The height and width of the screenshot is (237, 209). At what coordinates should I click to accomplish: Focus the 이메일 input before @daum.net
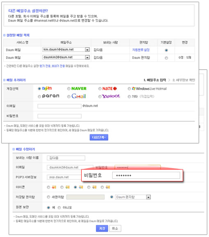pyautogui.click(x=59, y=106)
